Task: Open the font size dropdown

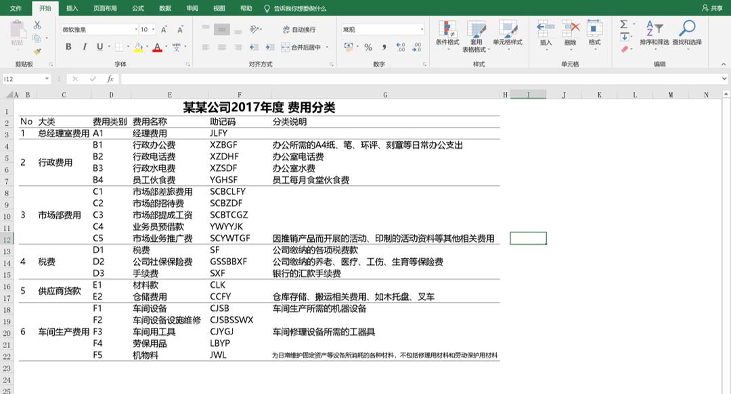Action: click(x=154, y=28)
